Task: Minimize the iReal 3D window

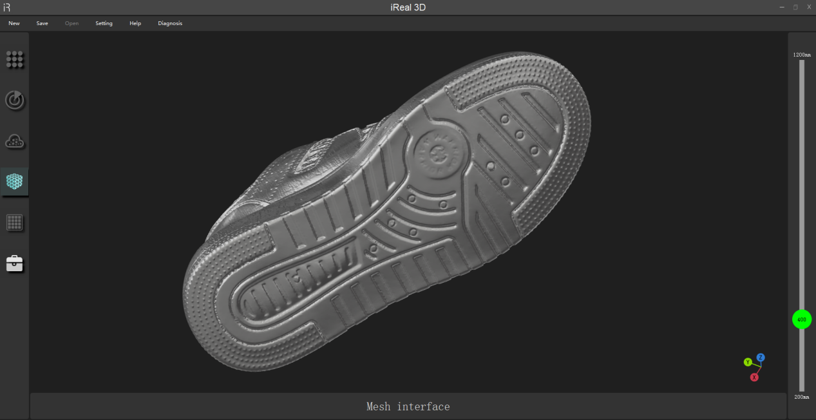Action: tap(782, 7)
